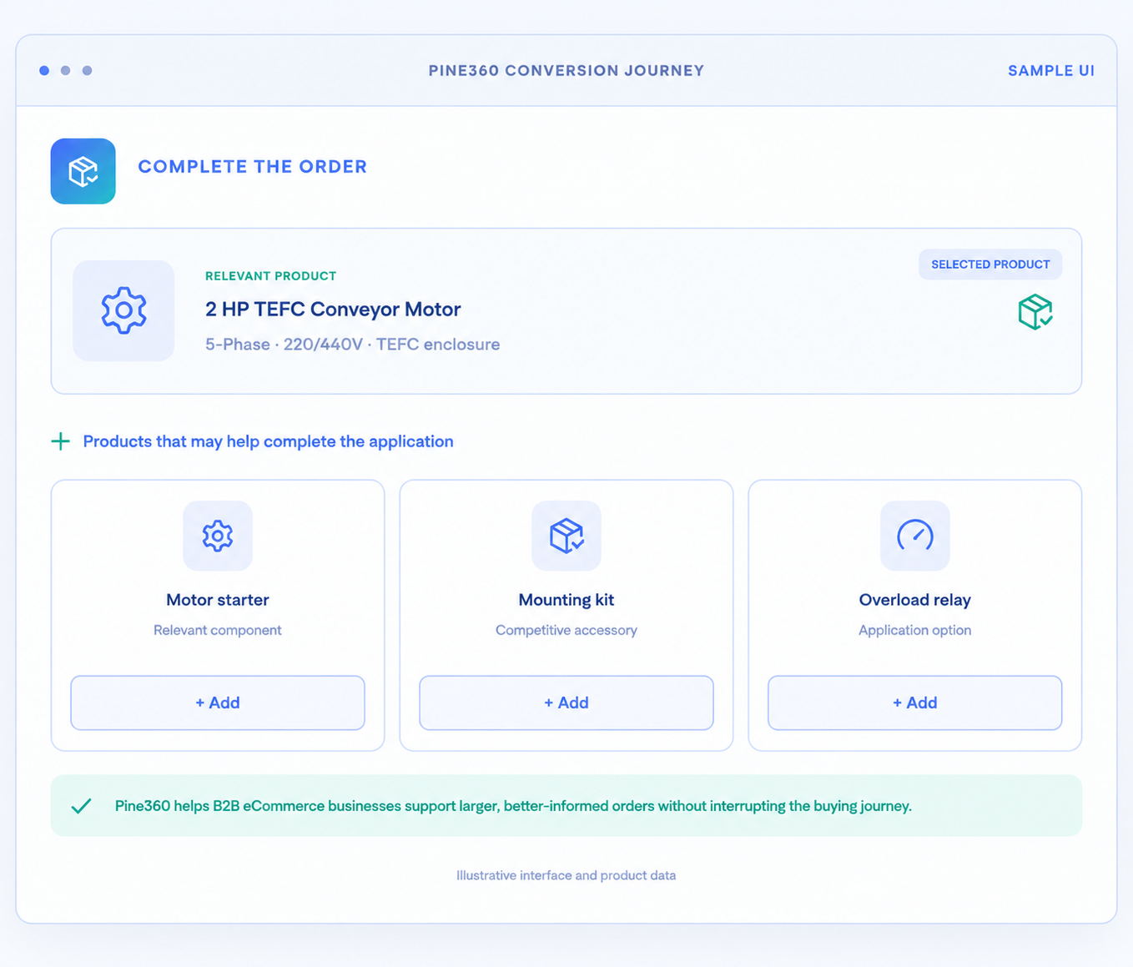This screenshot has height=967, width=1133.
Task: Click the Mounting kit card title
Action: coord(566,600)
